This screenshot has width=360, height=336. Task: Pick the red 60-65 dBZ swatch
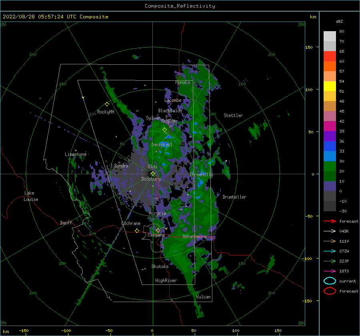(x=330, y=56)
